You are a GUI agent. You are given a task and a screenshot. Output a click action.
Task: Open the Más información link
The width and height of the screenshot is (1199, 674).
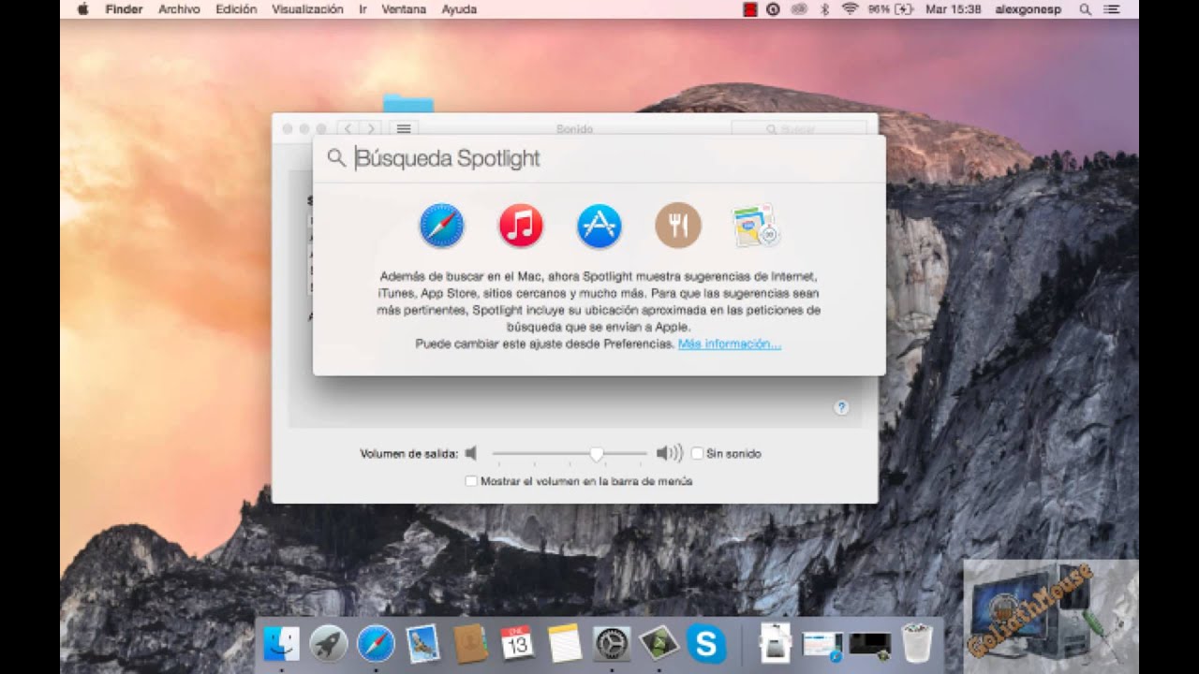coord(729,344)
